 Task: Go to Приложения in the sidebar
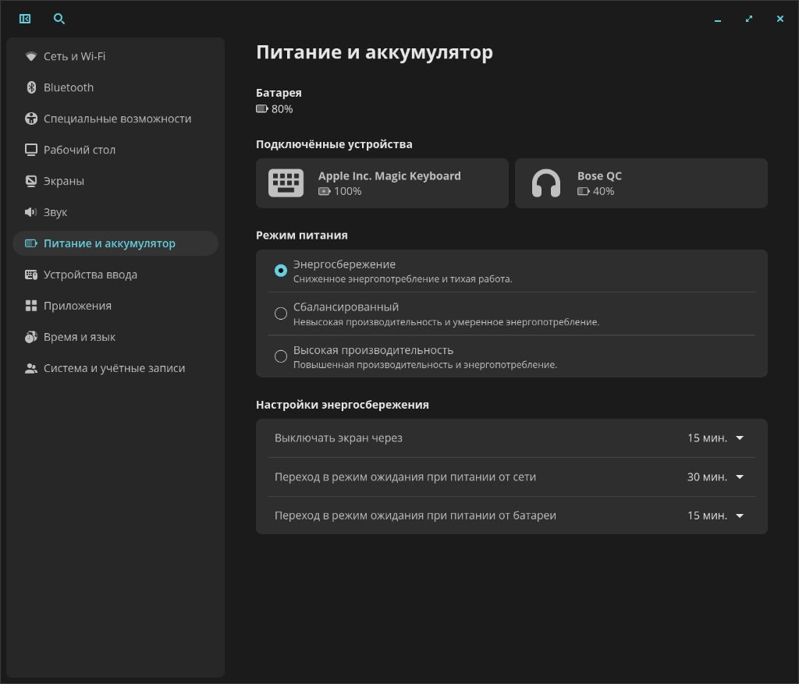(77, 306)
